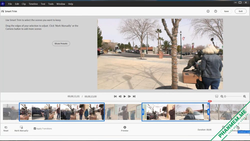Screen dimensions: 250x141
Task: Click the Reset button
Action: [6, 129]
